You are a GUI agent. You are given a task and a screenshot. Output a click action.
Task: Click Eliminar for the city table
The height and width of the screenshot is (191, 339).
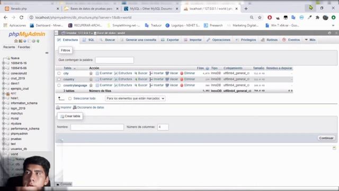tap(188, 73)
